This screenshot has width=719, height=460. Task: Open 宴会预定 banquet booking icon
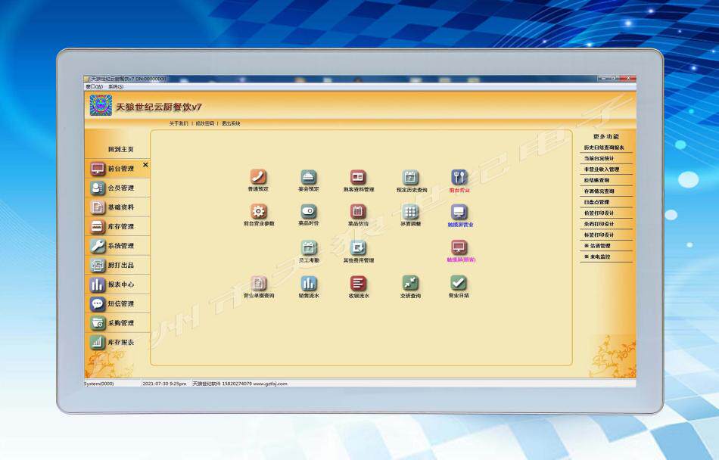click(x=309, y=177)
